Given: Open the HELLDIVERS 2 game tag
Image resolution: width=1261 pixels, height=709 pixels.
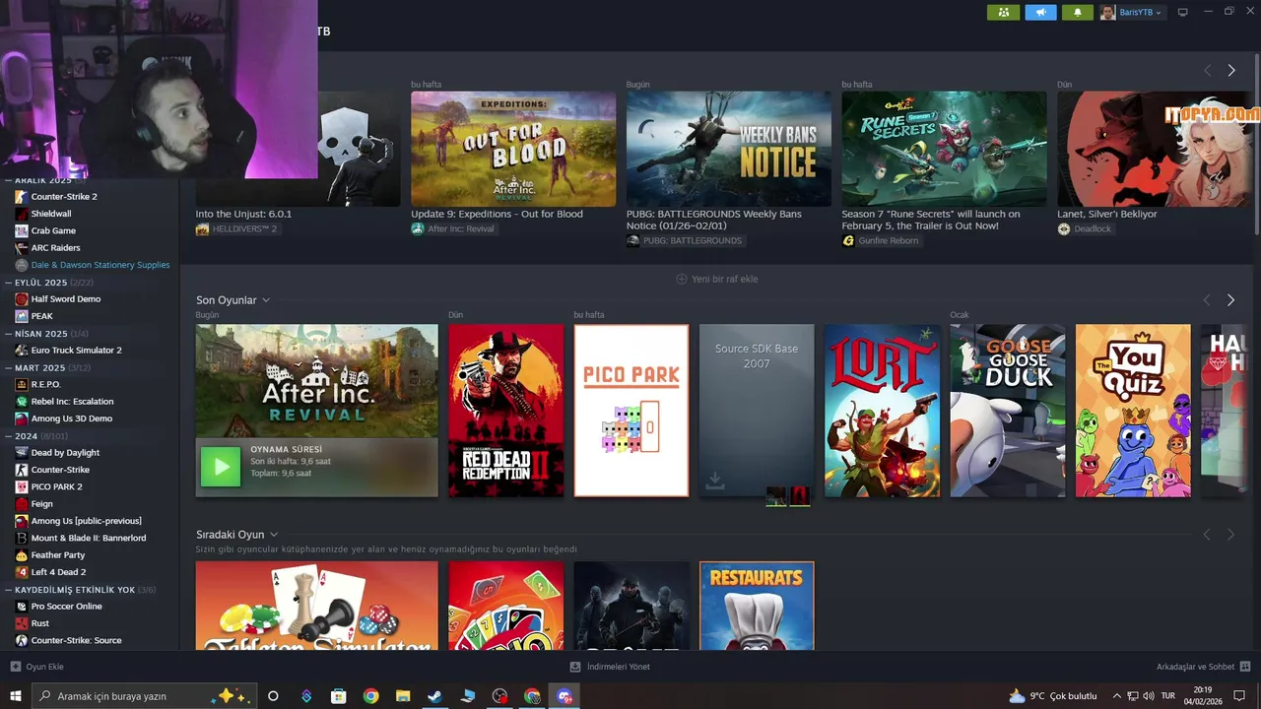Looking at the screenshot, I should coord(236,228).
